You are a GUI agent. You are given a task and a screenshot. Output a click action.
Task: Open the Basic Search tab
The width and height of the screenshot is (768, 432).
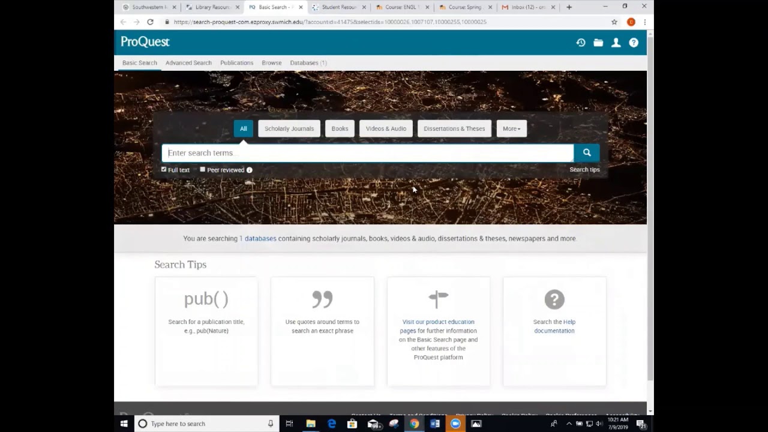tap(140, 63)
